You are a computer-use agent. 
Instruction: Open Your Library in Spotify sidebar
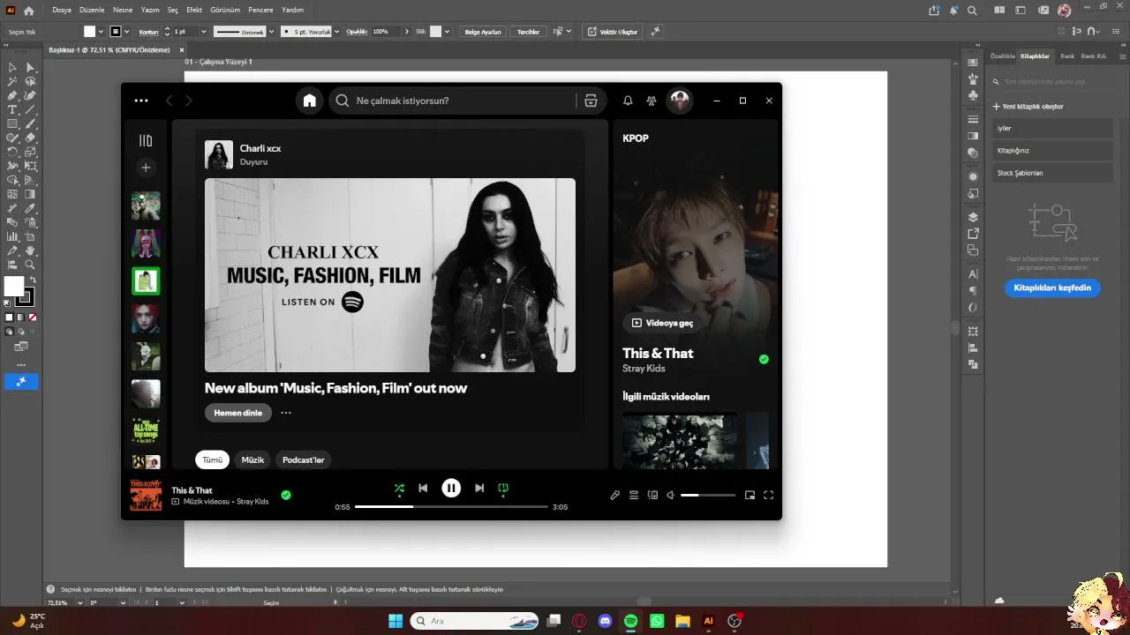click(x=146, y=140)
